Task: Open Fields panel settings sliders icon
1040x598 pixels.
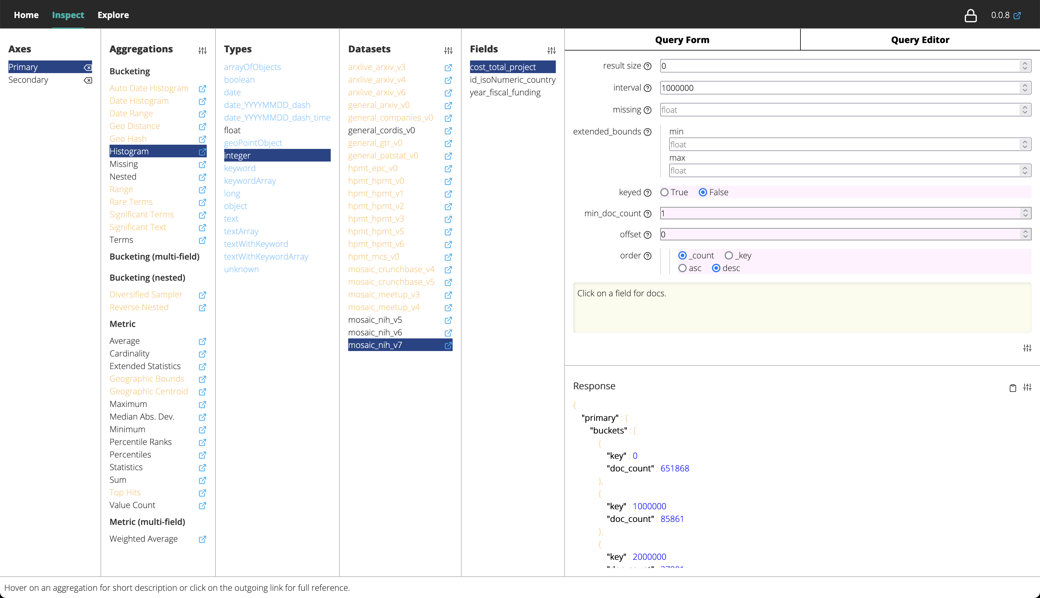Action: (x=551, y=51)
